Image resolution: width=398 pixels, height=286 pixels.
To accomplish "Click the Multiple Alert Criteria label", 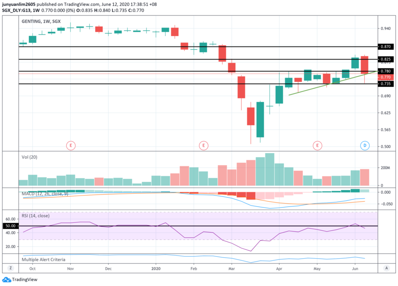I will pyautogui.click(x=43, y=260).
